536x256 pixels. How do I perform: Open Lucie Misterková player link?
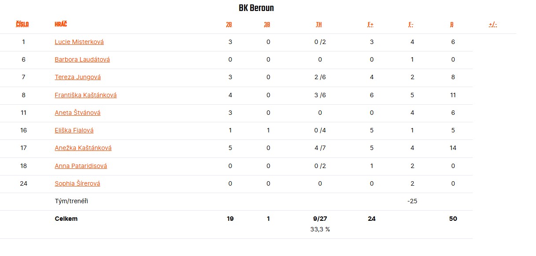(x=79, y=42)
